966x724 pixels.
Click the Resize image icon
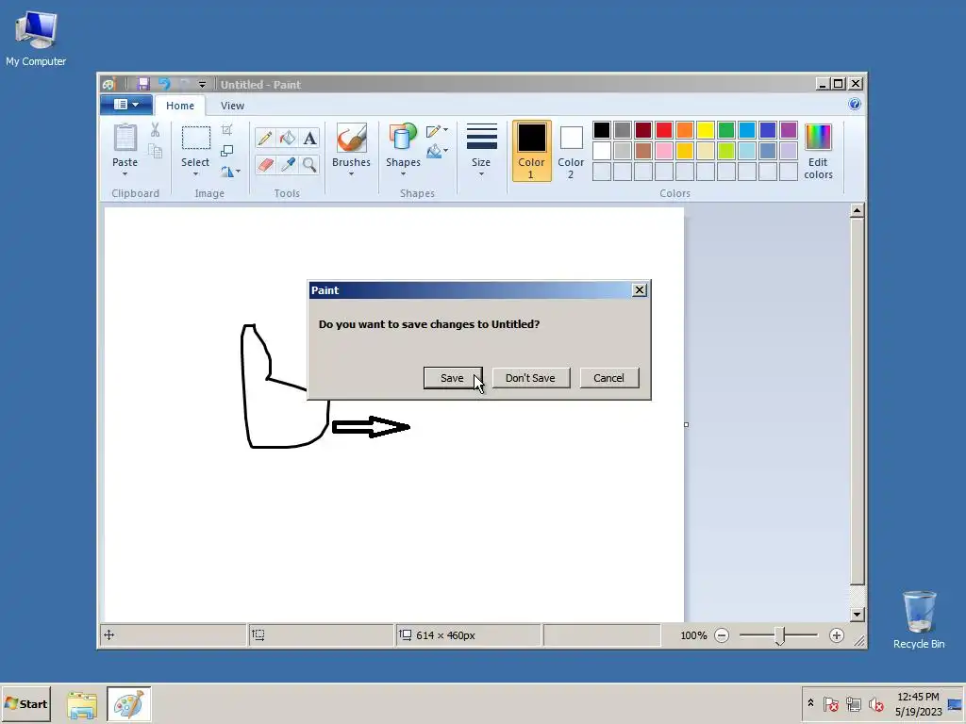[226, 151]
